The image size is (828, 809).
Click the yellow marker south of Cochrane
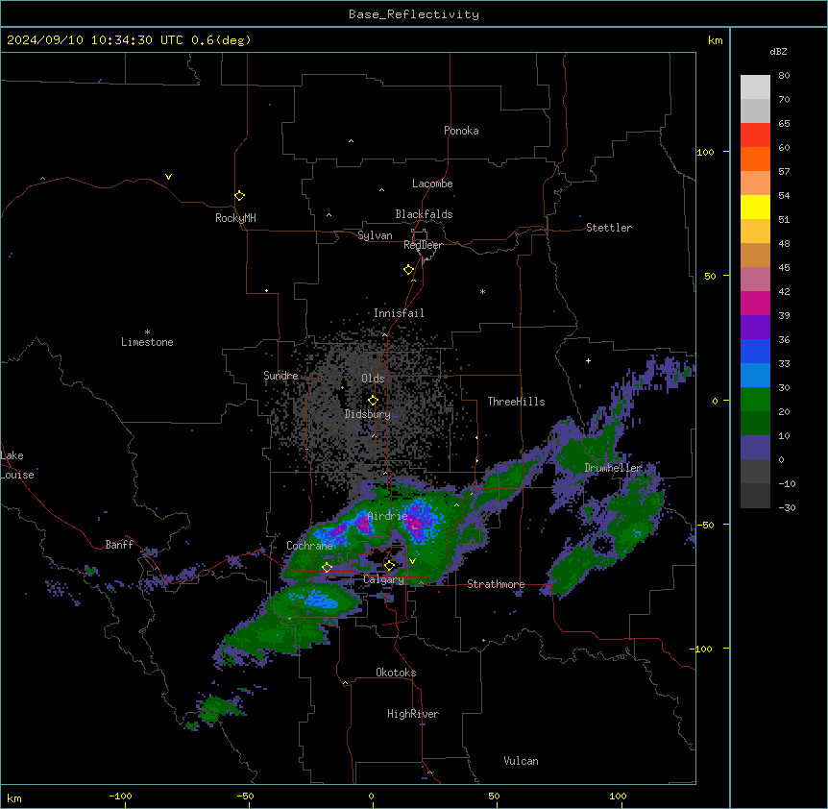click(327, 568)
